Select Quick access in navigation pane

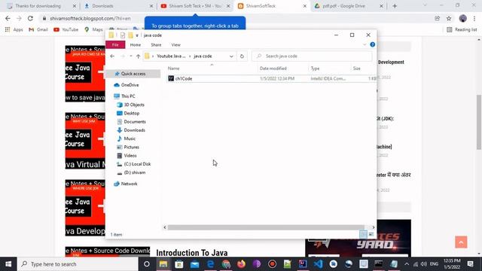tap(133, 74)
